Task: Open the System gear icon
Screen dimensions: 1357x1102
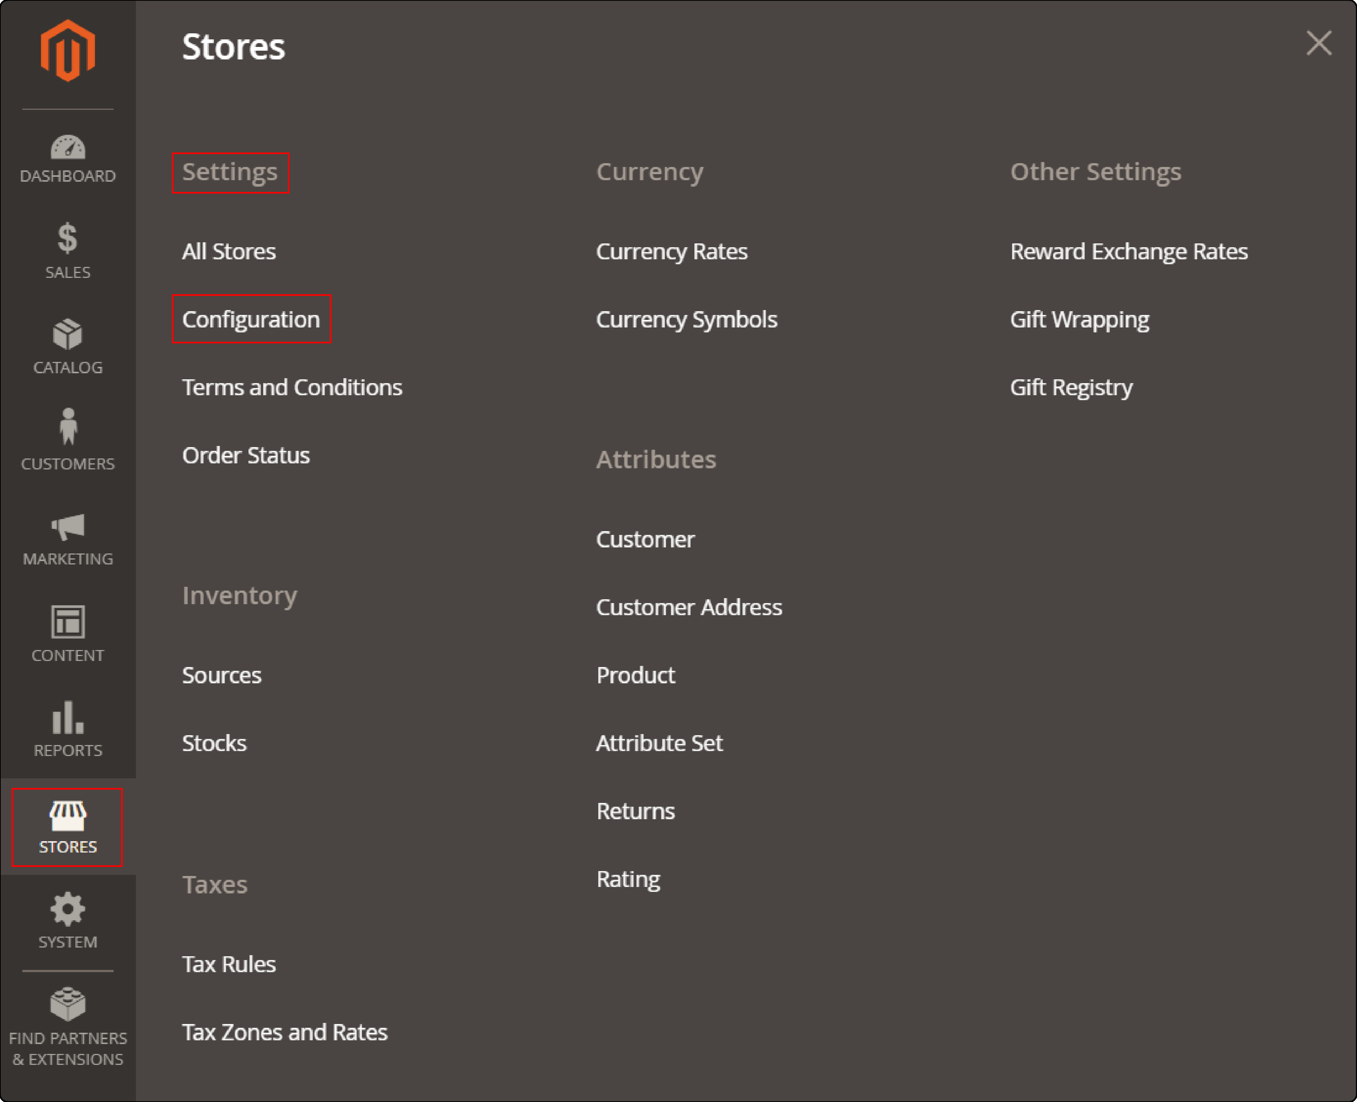Action: pos(68,910)
